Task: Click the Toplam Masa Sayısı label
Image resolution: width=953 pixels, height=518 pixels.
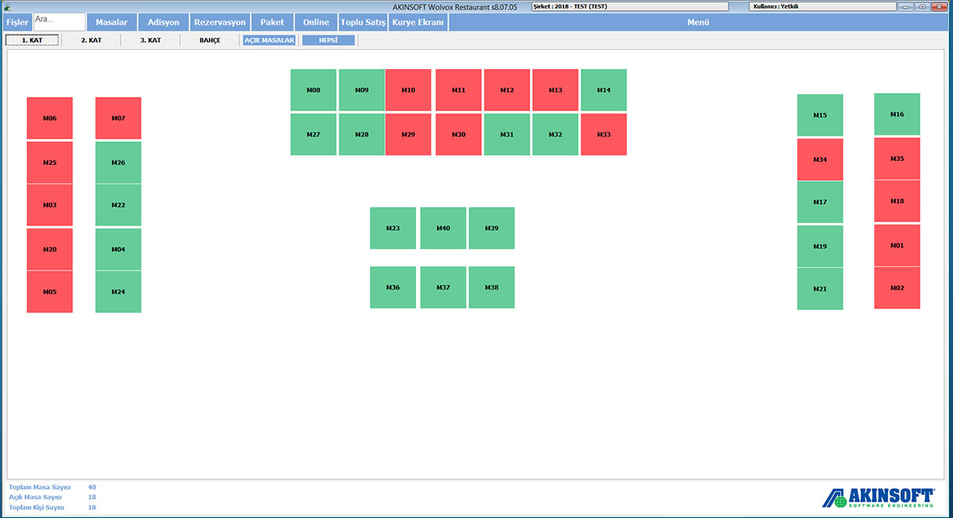Action: click(40, 487)
